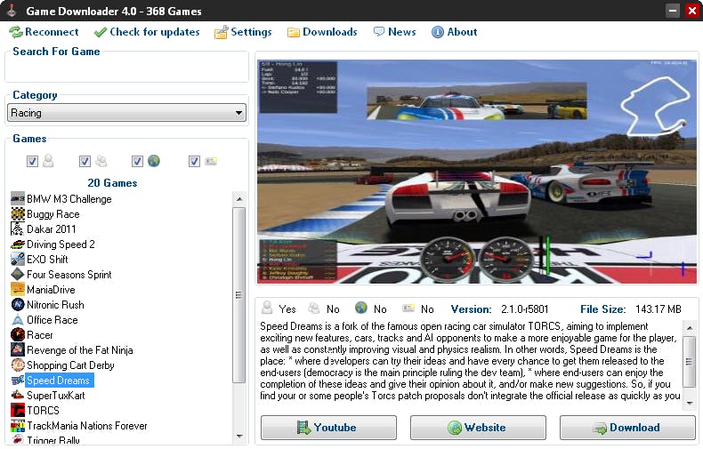
Task: Toggle the card filter checkbox
Action: pyautogui.click(x=194, y=161)
